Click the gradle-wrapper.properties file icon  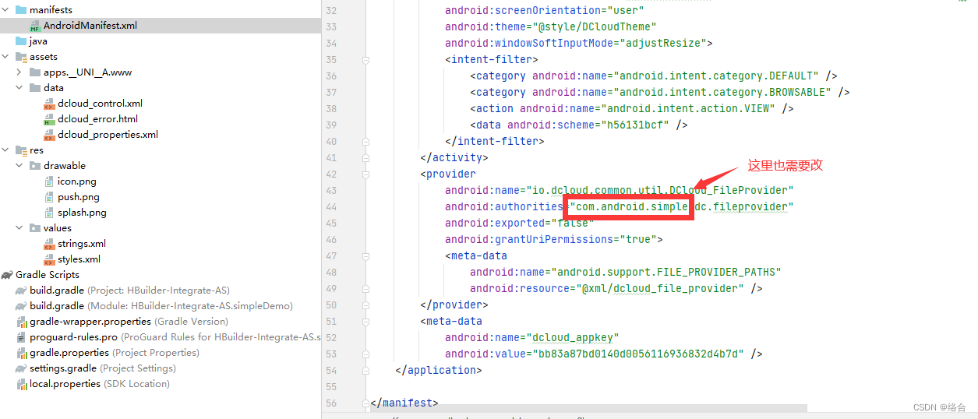(x=22, y=322)
